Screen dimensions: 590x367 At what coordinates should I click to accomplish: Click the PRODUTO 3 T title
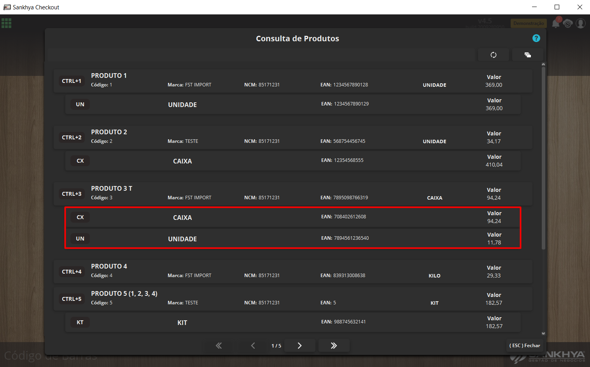[112, 188]
